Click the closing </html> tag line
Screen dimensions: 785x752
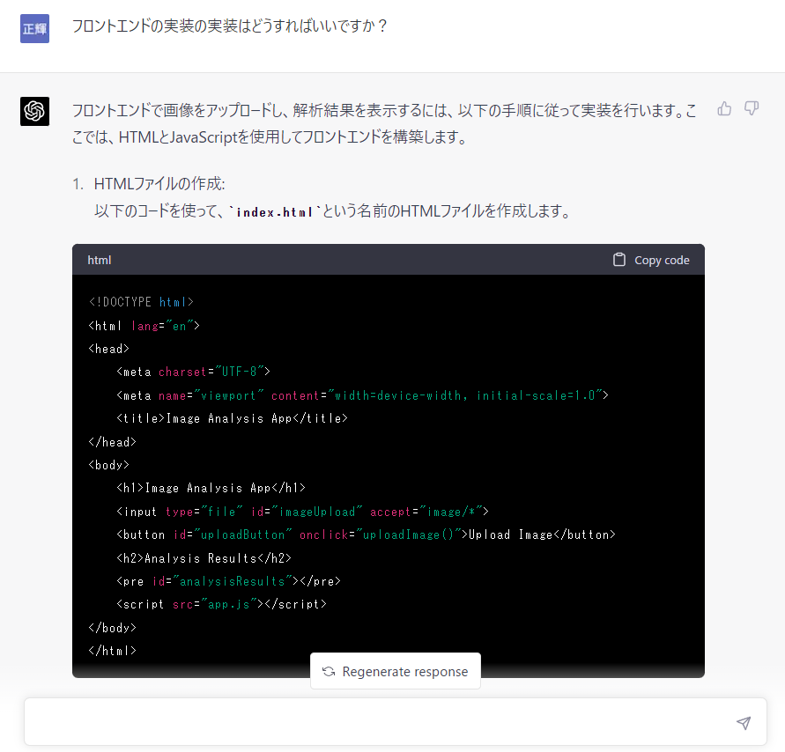tap(112, 651)
